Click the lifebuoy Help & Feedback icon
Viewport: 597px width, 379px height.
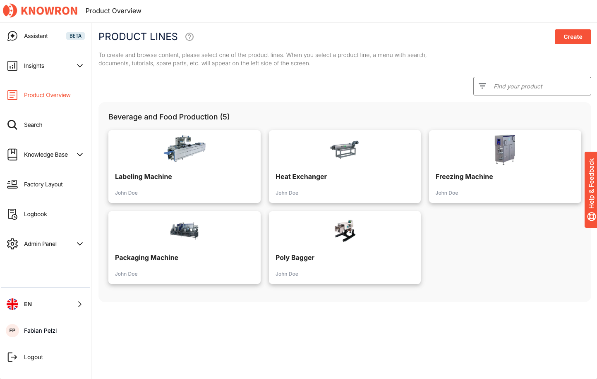pos(592,216)
